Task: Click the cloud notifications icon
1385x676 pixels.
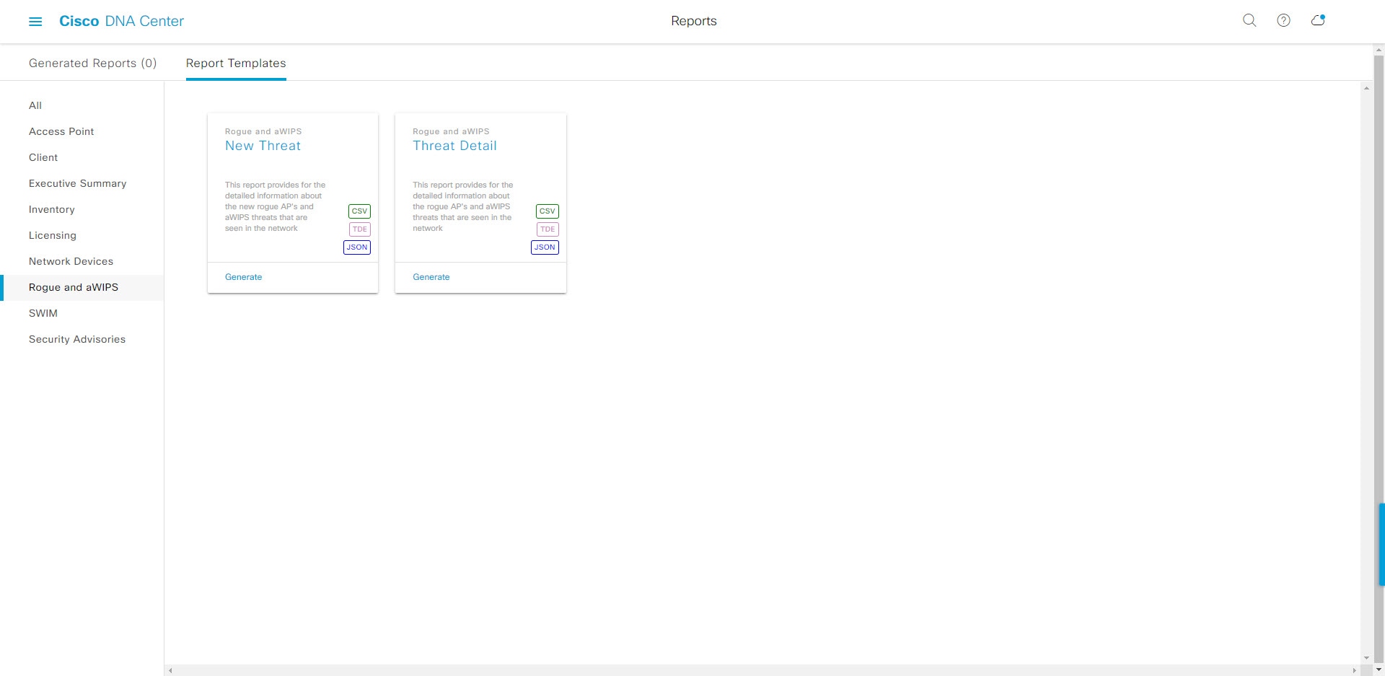Action: pyautogui.click(x=1318, y=21)
